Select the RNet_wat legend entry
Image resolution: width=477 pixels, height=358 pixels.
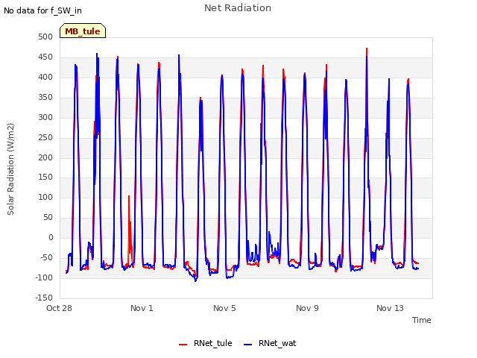(270, 343)
